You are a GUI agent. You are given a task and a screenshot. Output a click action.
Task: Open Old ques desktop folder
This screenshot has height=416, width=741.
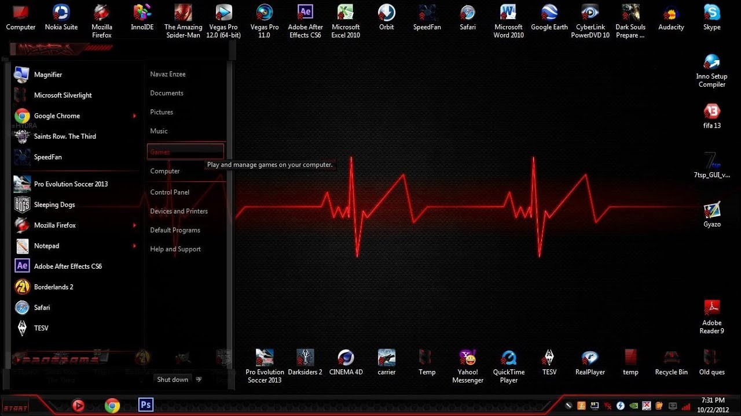712,362
